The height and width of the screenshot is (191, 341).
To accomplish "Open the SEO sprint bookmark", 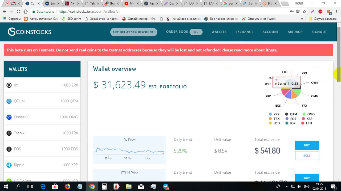I will (71, 19).
